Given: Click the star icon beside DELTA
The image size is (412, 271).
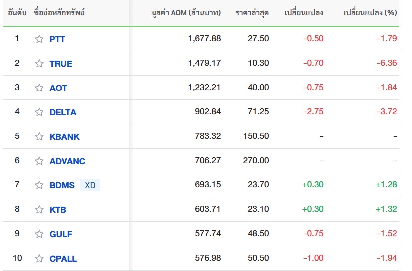Looking at the screenshot, I should pos(39,112).
